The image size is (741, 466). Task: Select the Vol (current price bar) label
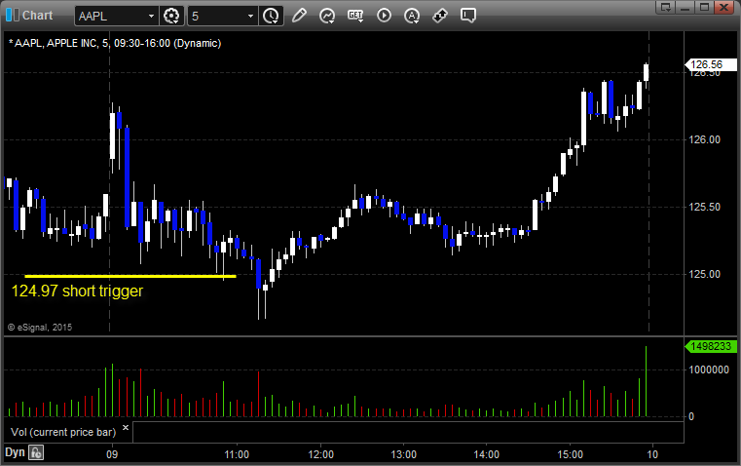[63, 432]
